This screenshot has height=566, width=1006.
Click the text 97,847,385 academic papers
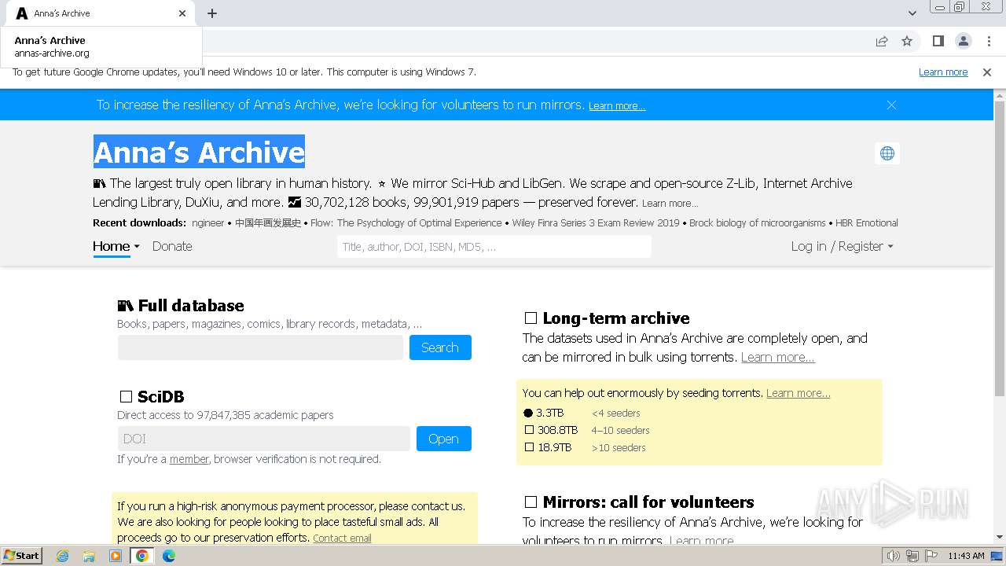tap(265, 415)
